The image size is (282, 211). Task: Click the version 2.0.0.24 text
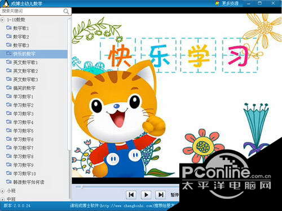click(17, 205)
